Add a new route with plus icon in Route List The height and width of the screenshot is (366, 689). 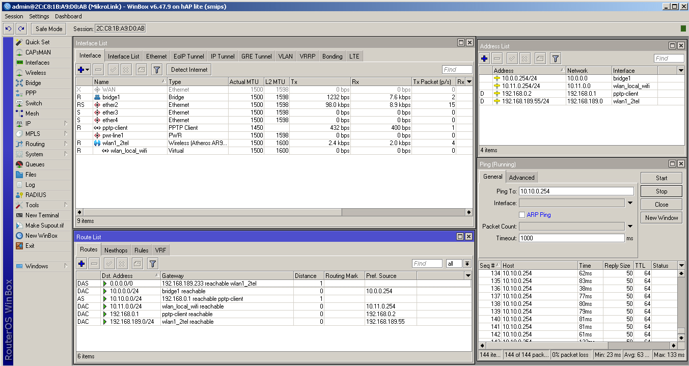pos(81,264)
